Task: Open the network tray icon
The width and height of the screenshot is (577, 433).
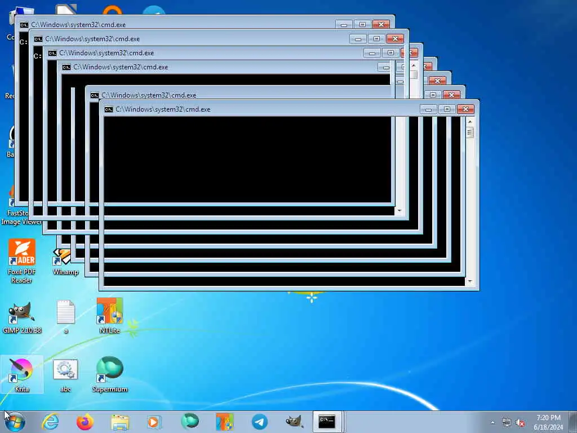Action: (507, 423)
